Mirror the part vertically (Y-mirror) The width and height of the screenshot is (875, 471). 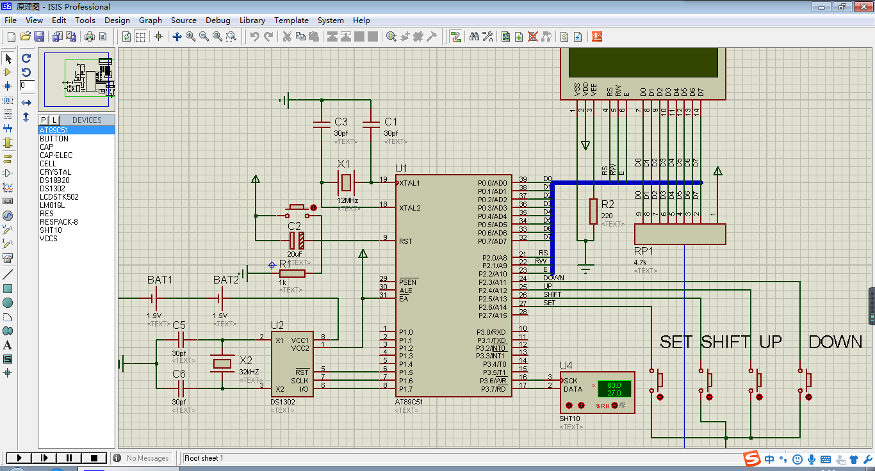(26, 117)
